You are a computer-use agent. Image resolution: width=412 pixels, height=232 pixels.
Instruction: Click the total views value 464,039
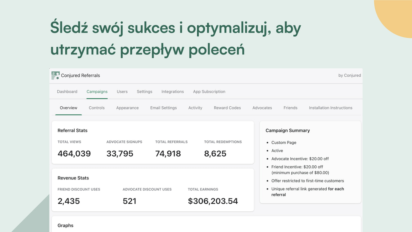click(74, 154)
